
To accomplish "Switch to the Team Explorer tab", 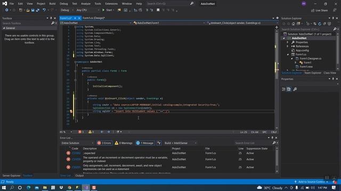I will pyautogui.click(x=313, y=73).
